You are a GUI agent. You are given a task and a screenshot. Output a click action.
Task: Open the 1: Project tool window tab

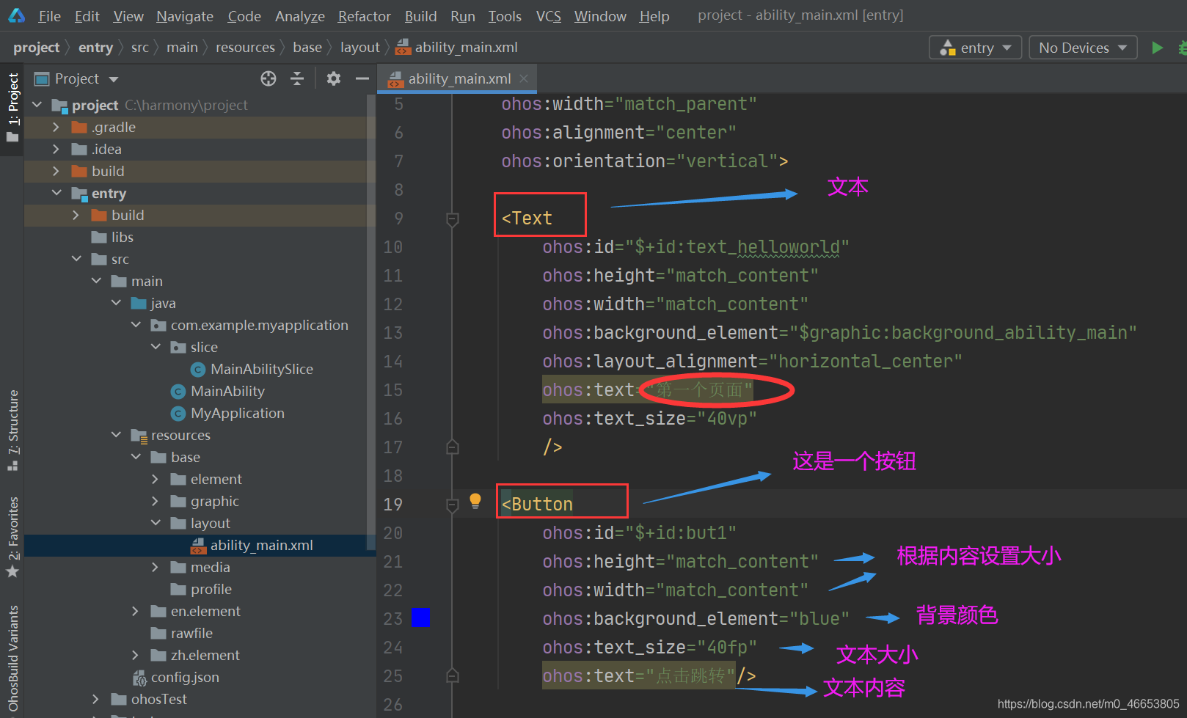12,107
